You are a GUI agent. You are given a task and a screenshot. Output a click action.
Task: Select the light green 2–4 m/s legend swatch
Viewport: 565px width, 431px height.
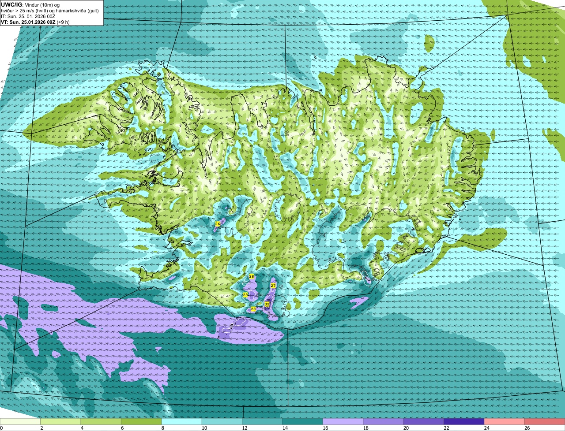click(x=60, y=421)
